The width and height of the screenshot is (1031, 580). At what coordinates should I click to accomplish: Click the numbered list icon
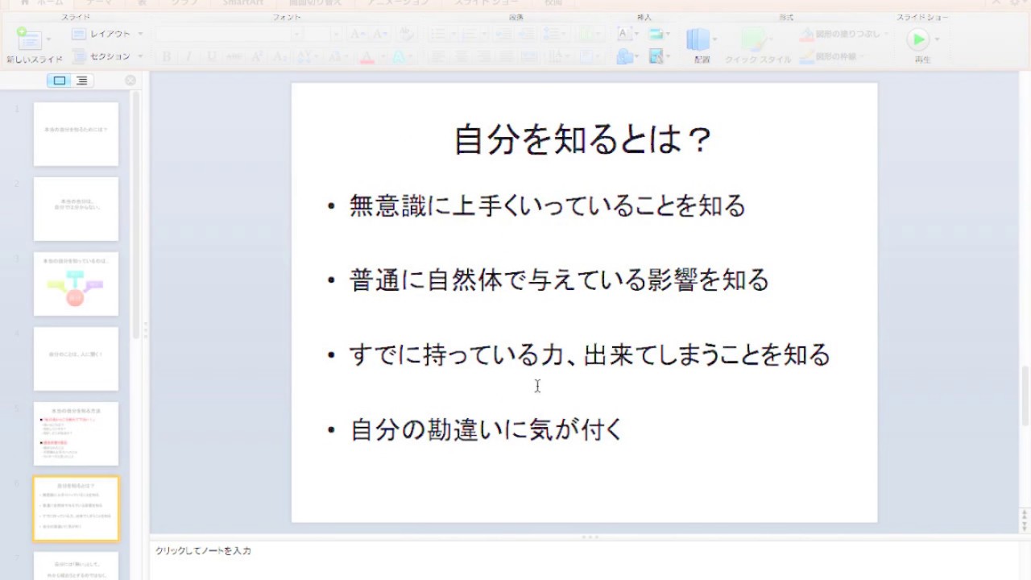pos(471,34)
